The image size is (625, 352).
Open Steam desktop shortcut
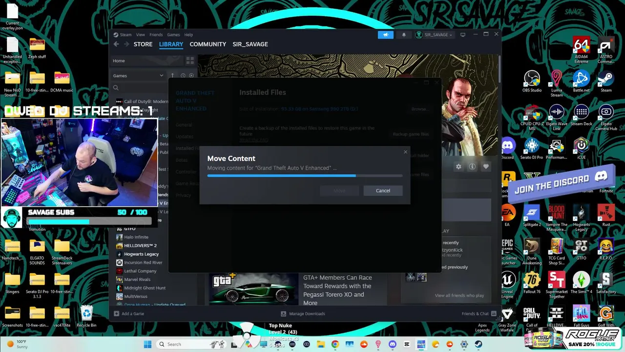[606, 81]
